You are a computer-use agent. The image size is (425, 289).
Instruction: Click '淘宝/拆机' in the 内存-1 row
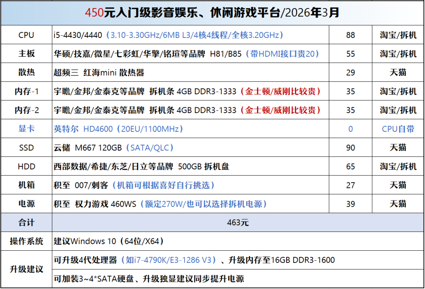pos(398,91)
